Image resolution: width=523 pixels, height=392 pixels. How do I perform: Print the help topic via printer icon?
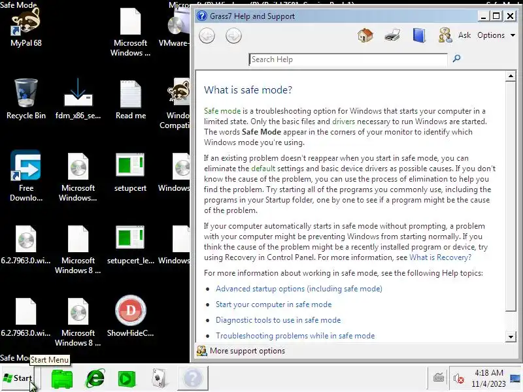tap(392, 35)
